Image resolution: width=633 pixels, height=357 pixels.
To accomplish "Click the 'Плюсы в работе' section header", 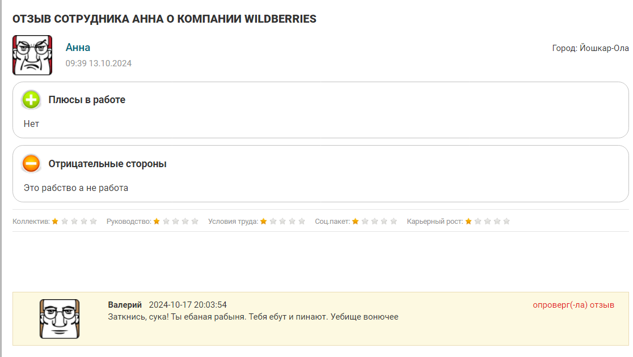I will pyautogui.click(x=87, y=100).
